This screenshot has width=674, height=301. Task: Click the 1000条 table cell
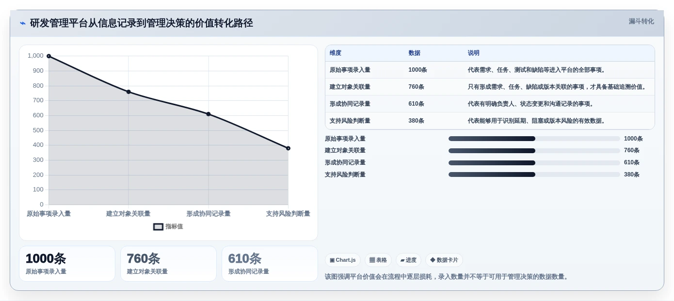click(x=418, y=70)
